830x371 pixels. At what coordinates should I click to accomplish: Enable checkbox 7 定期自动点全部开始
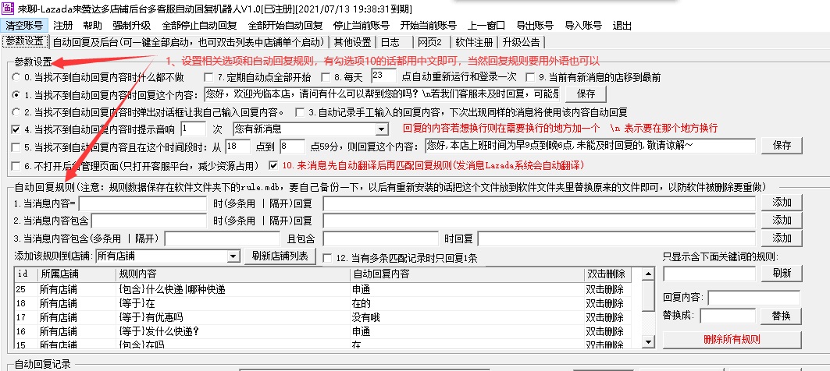(208, 77)
